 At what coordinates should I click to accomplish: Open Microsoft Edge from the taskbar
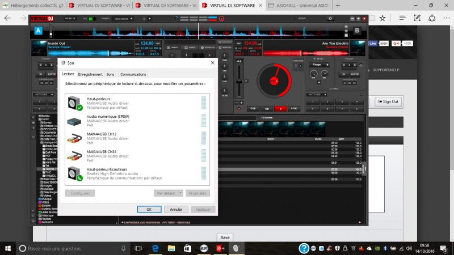coord(154,248)
